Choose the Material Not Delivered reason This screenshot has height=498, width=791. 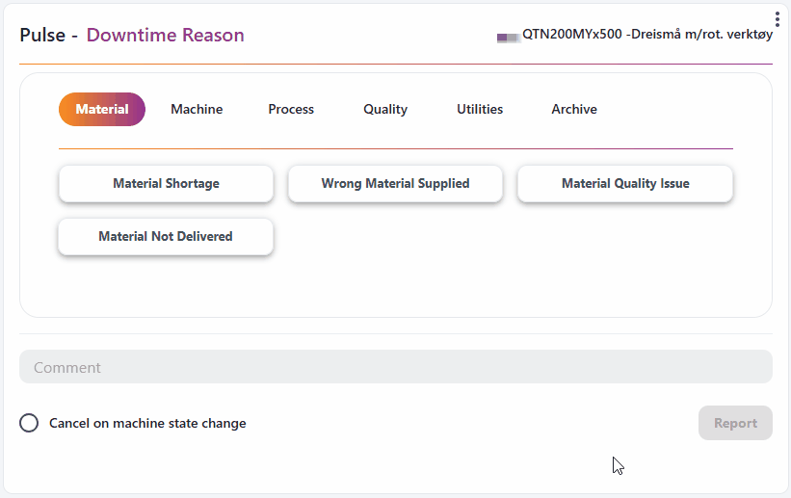pyautogui.click(x=166, y=237)
